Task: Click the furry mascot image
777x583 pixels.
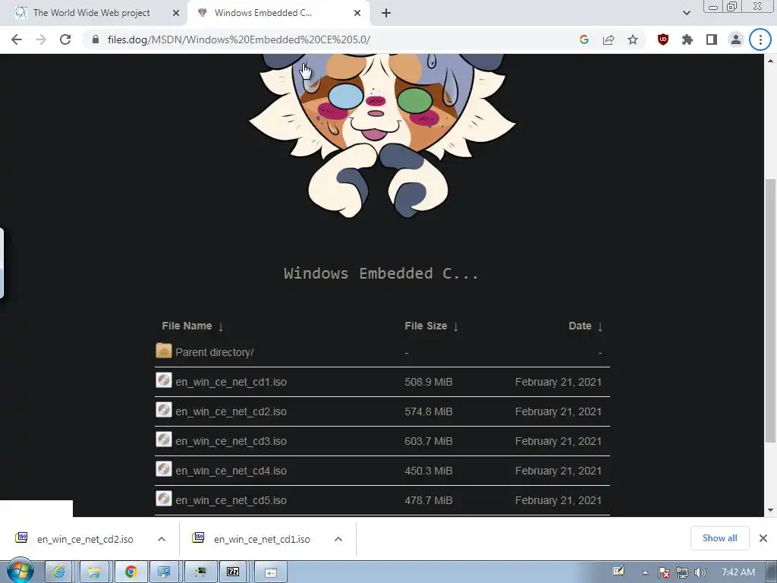Action: pos(382,135)
